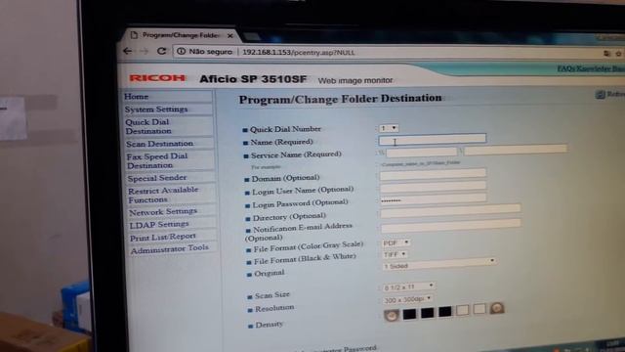The width and height of the screenshot is (625, 352).
Task: Click the Notification E-mail Address field
Action: [x=451, y=226]
